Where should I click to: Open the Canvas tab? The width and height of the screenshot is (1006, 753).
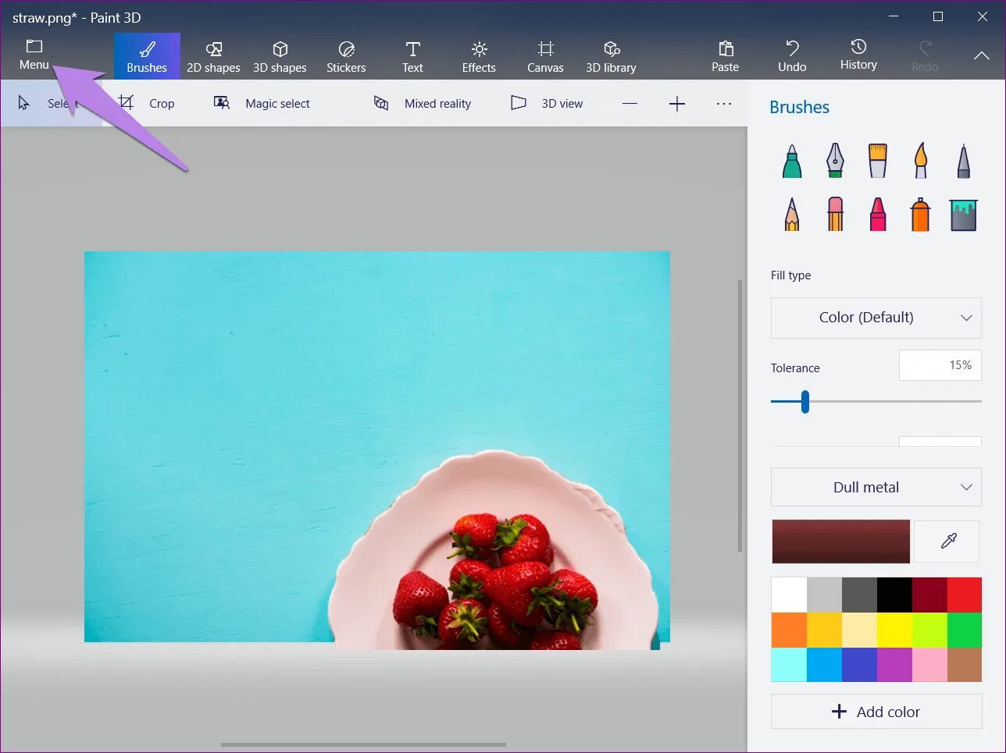pos(545,56)
